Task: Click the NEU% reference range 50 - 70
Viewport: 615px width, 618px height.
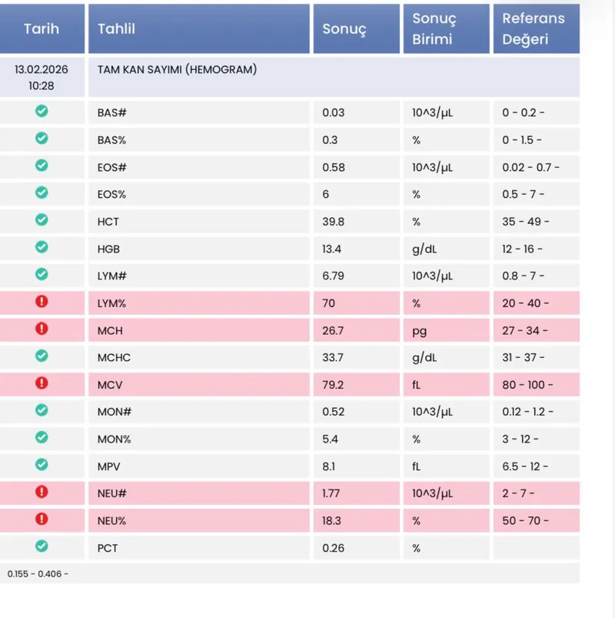Action: [x=525, y=521]
